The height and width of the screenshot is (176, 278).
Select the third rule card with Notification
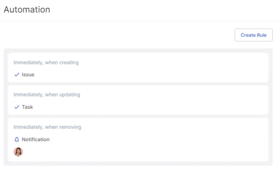(138, 140)
